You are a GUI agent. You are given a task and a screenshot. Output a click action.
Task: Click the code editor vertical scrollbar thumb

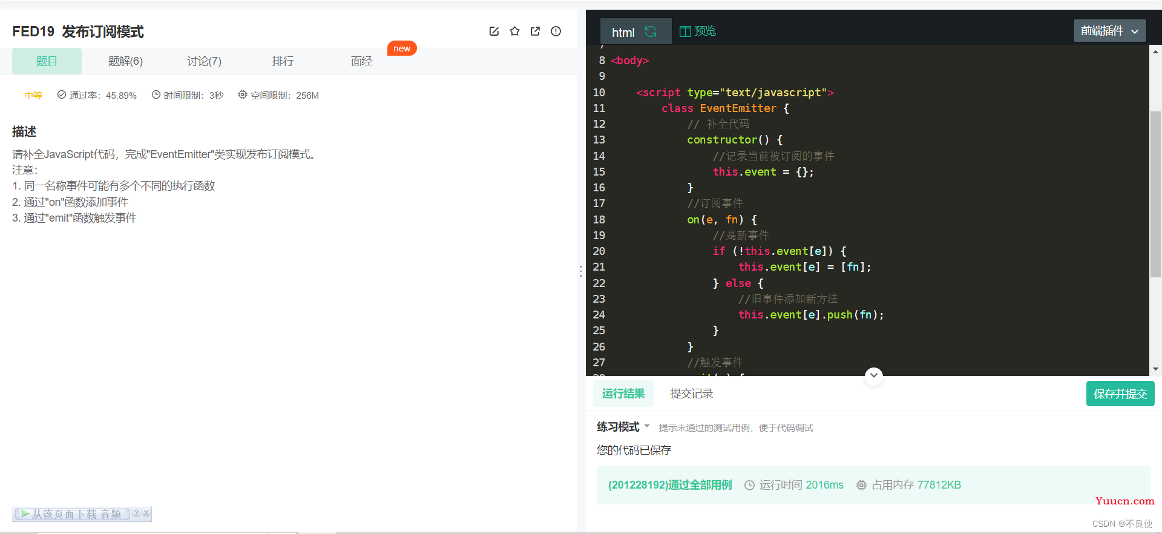(1155, 194)
